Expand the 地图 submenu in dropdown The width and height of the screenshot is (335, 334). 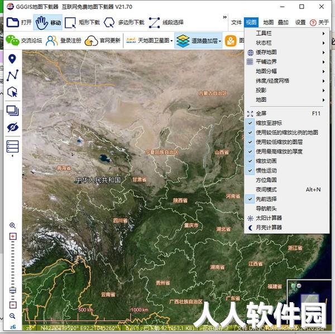point(287,100)
